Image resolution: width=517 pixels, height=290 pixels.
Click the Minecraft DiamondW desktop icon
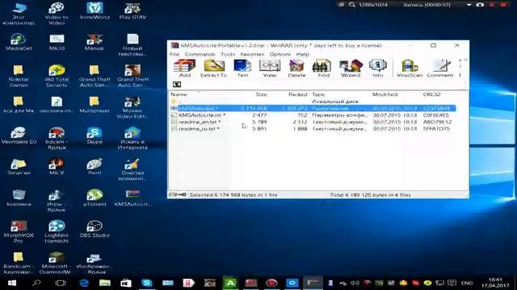click(57, 263)
